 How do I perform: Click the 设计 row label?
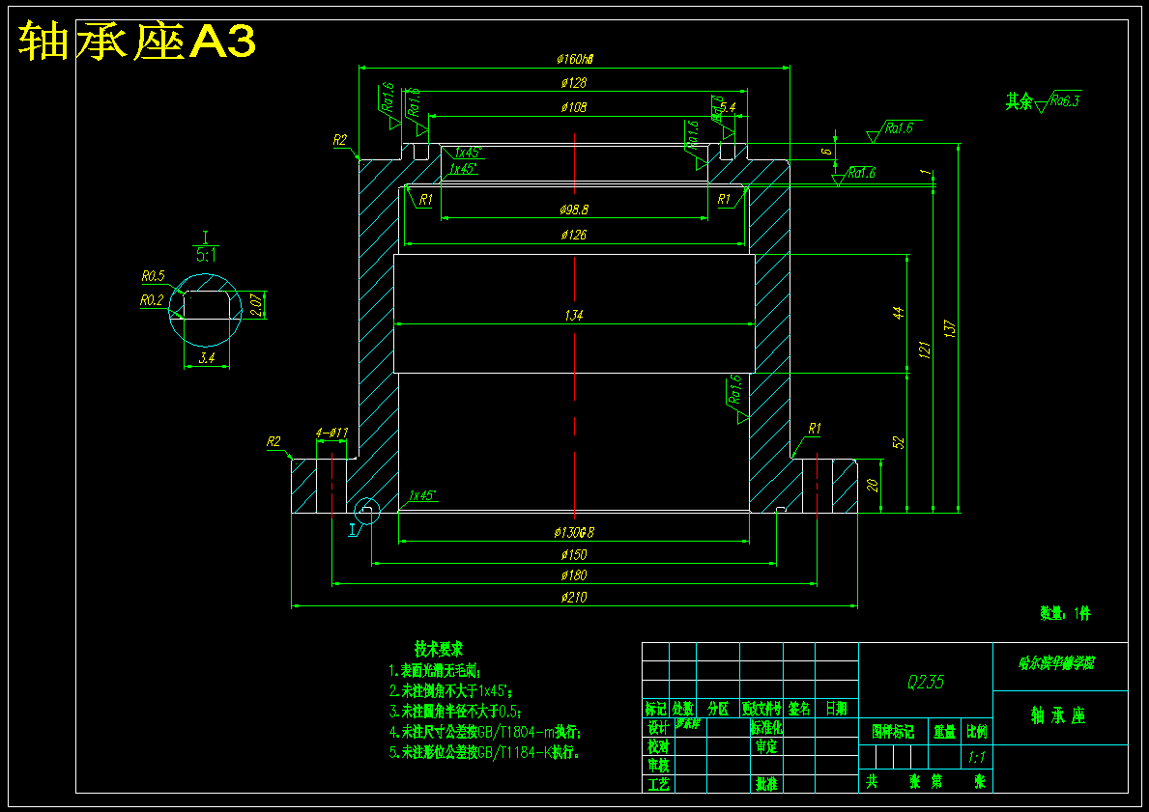pos(657,728)
